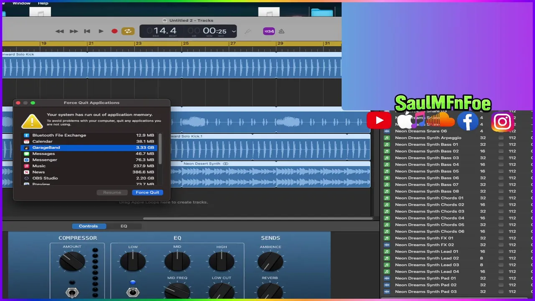Select the Messenger app icon
Screen dimensions: 535x301
[x=26, y=160]
